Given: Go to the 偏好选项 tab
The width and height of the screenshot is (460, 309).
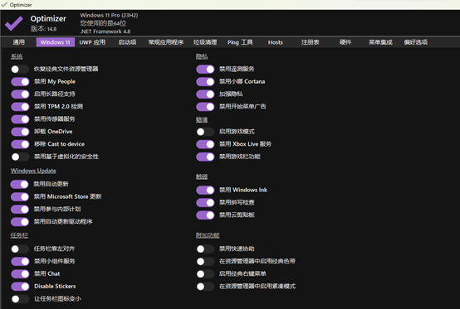Looking at the screenshot, I should click(416, 42).
